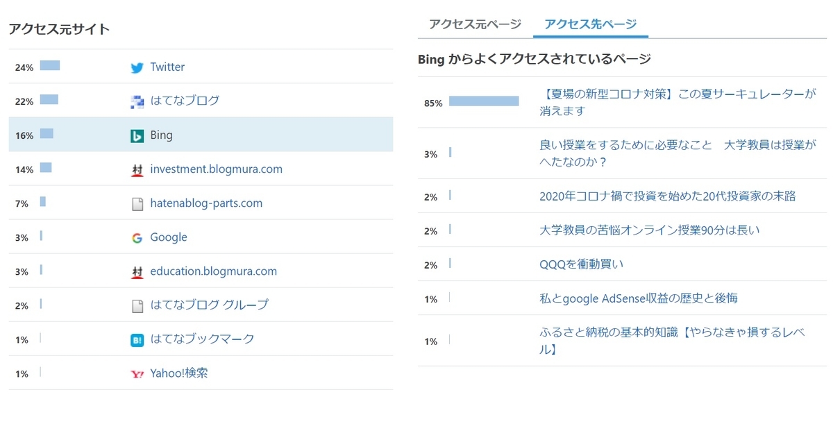Click the Bing logo icon

137,135
